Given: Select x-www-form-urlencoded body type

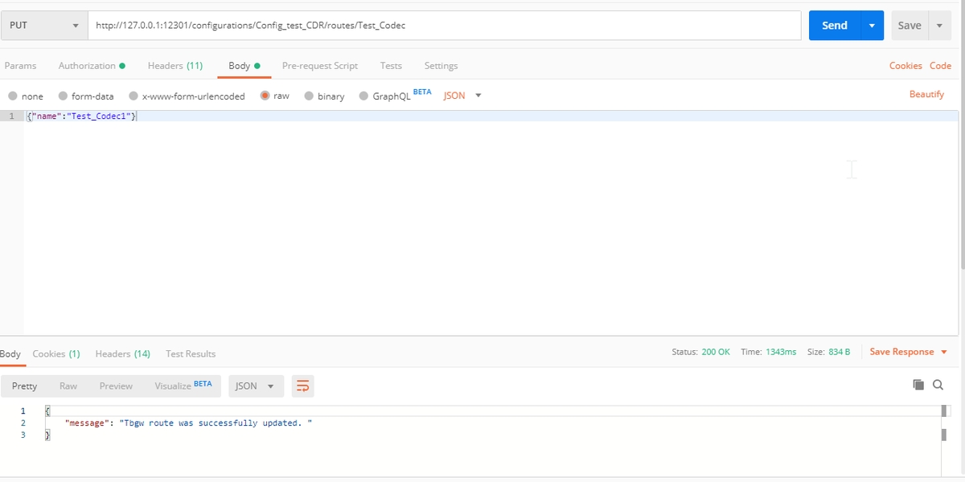Looking at the screenshot, I should point(133,96).
